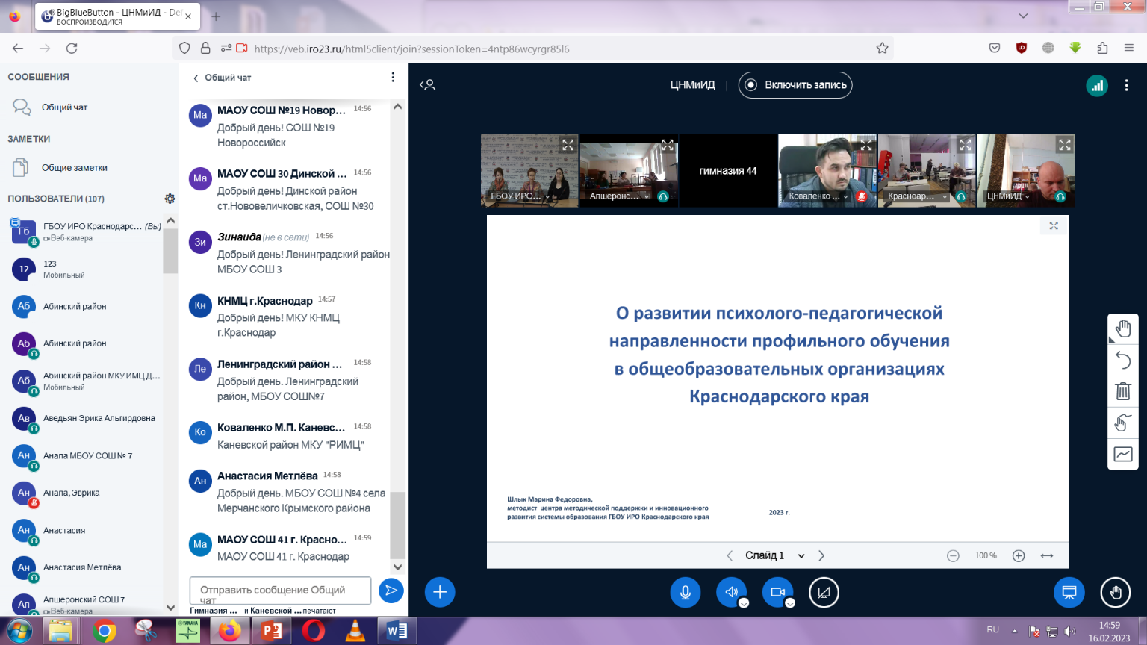
Task: Hide presentation using the blue presentation button
Action: tap(1069, 592)
